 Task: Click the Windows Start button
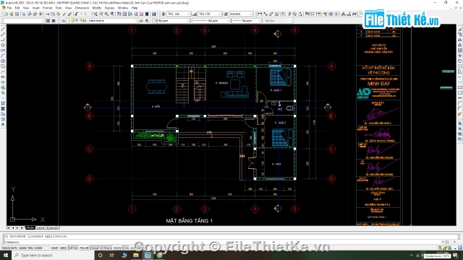(x=6, y=255)
